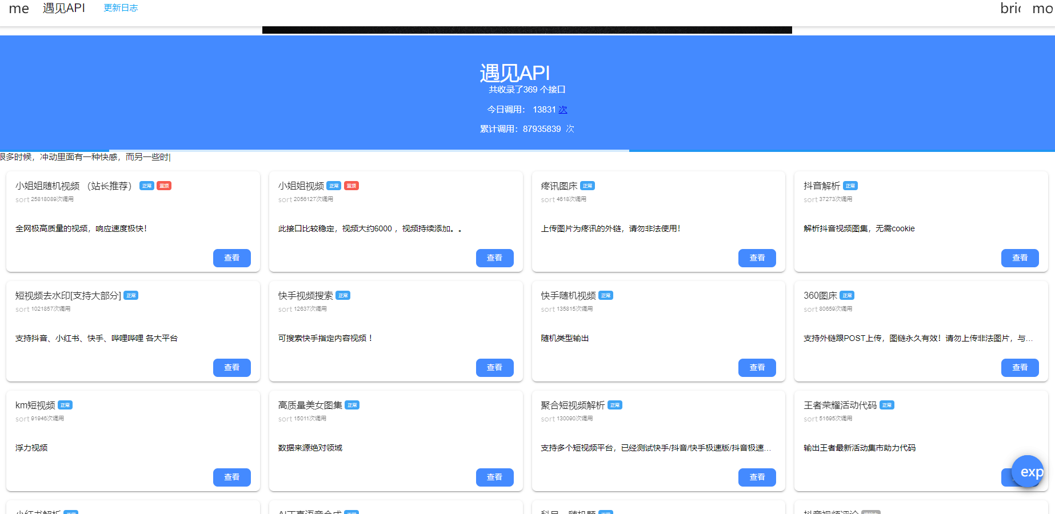The width and height of the screenshot is (1055, 514).
Task: Click the 正常 badge on 快手随机视频
Action: pyautogui.click(x=606, y=295)
